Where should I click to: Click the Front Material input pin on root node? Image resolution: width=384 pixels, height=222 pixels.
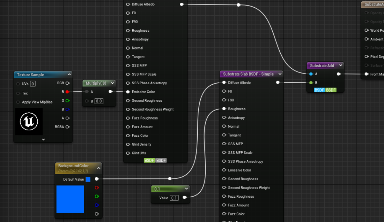click(x=366, y=74)
